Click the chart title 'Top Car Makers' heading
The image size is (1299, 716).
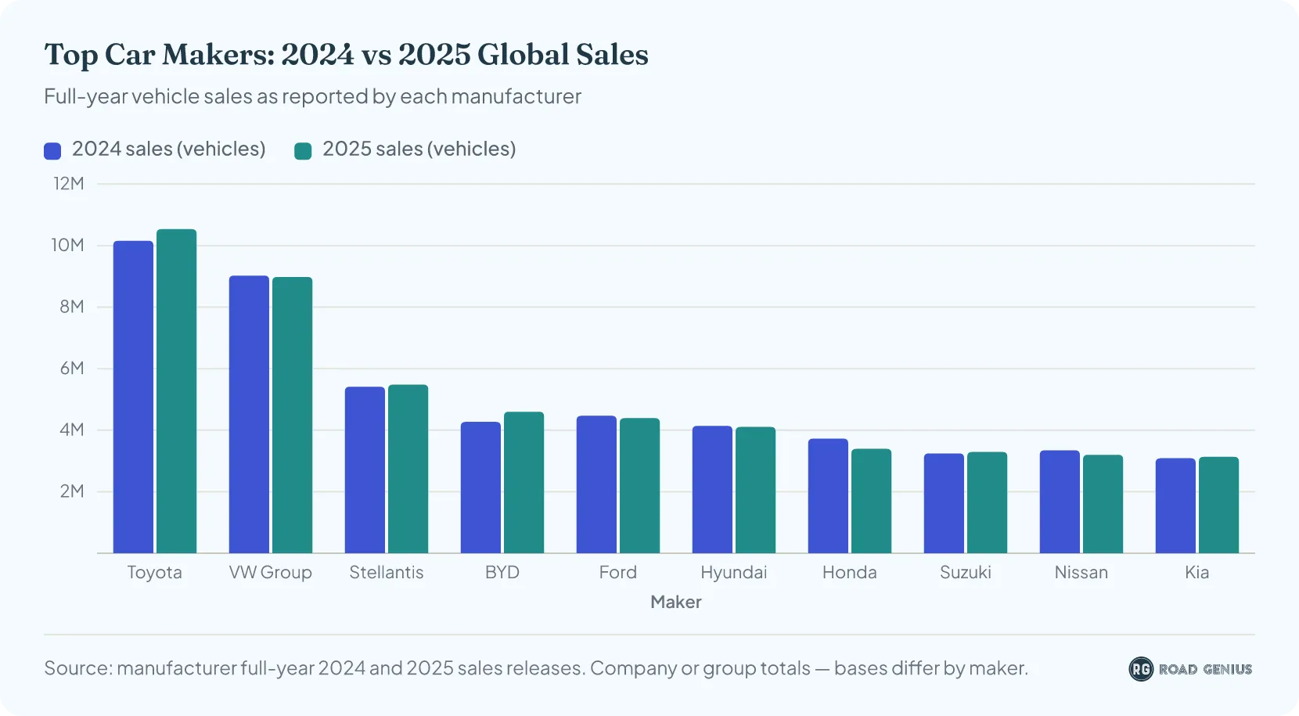pos(347,55)
